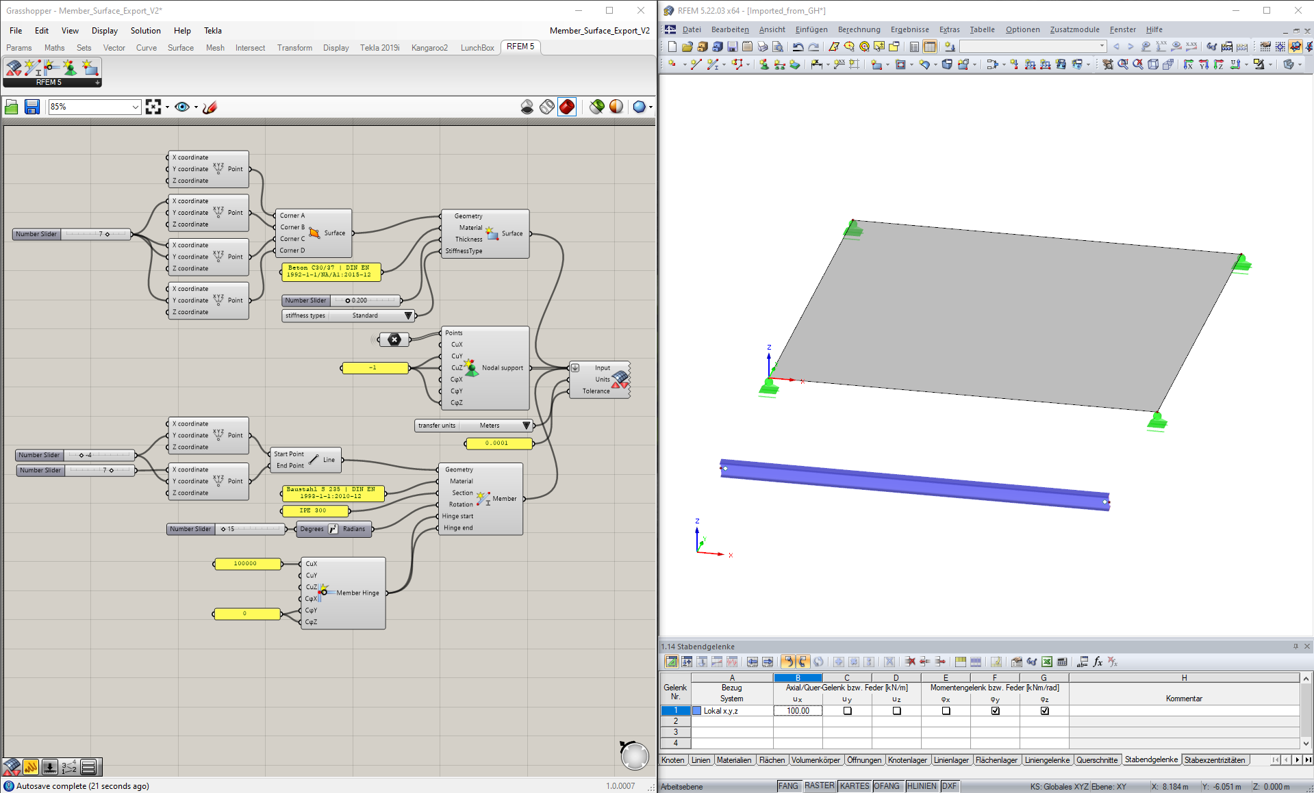Click the preview eye icon in Grasshopper canvas toolbar
The height and width of the screenshot is (793, 1314).
pyautogui.click(x=182, y=107)
